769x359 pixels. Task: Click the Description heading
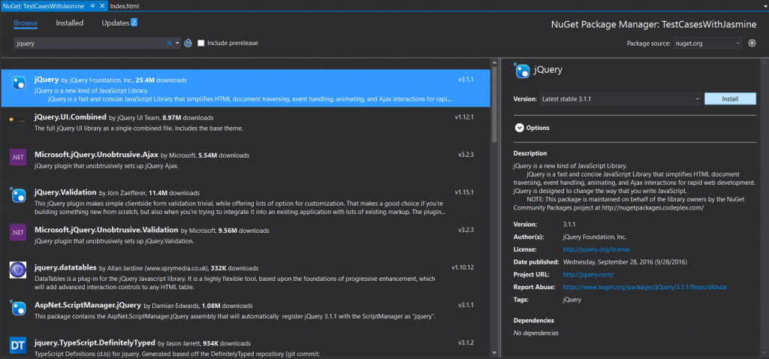530,153
